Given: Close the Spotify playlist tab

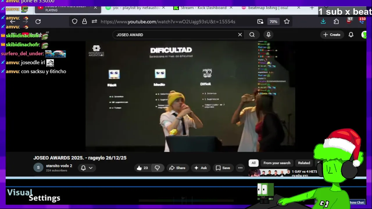Looking at the screenshot, I should (163, 8).
